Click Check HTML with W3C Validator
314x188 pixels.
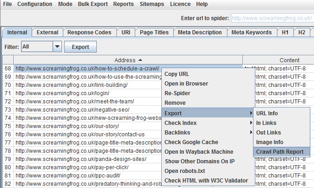tap(206, 181)
